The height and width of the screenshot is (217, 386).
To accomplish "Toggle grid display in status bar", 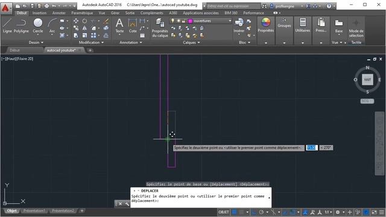I will (235, 212).
